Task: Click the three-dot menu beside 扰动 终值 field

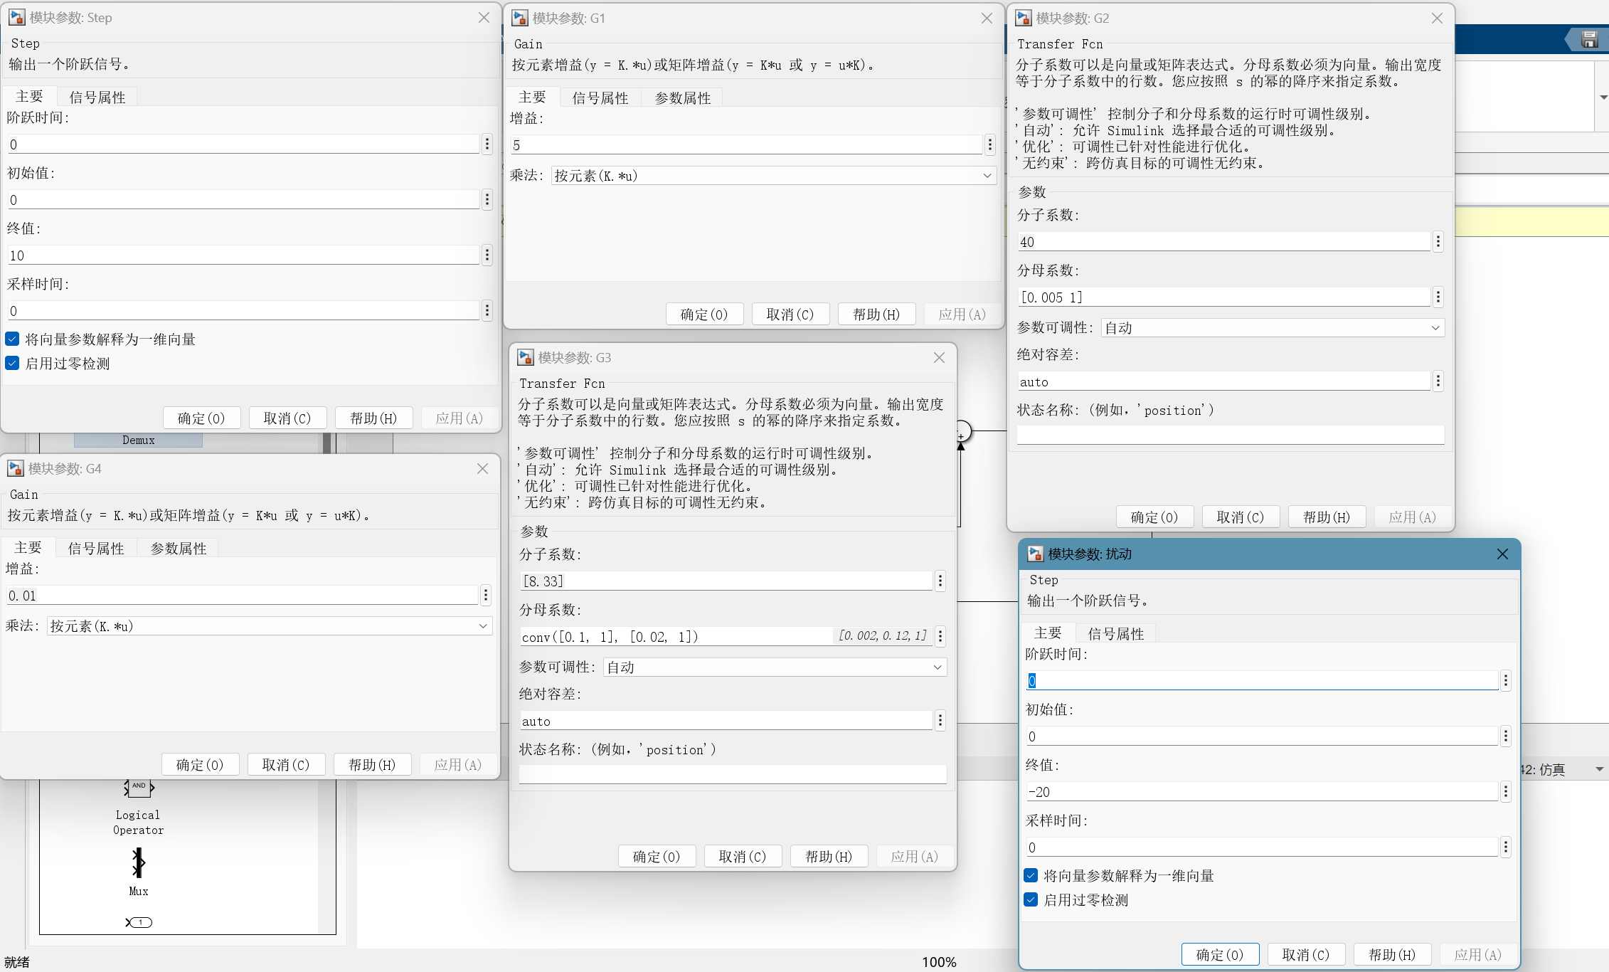Action: [x=1506, y=792]
